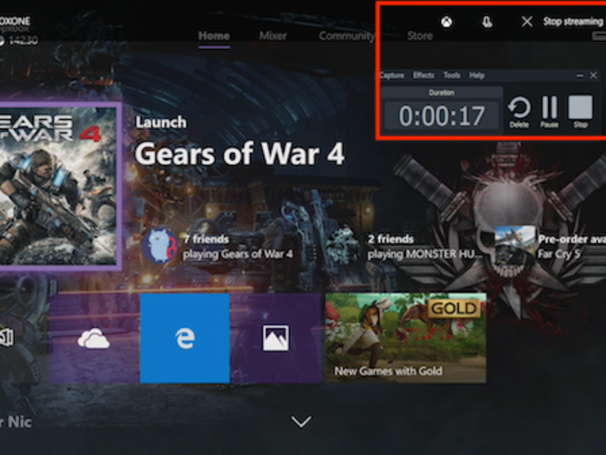Open the Tools menu in recorder
This screenshot has height=455, width=606.
(451, 75)
